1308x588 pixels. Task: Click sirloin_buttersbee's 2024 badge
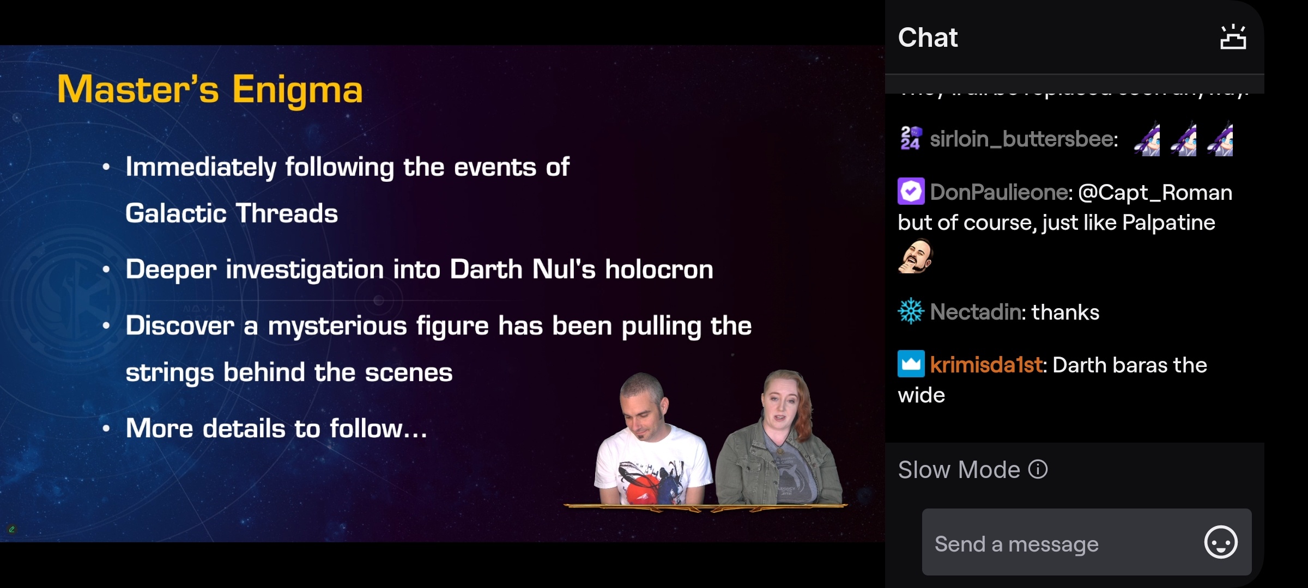point(911,139)
